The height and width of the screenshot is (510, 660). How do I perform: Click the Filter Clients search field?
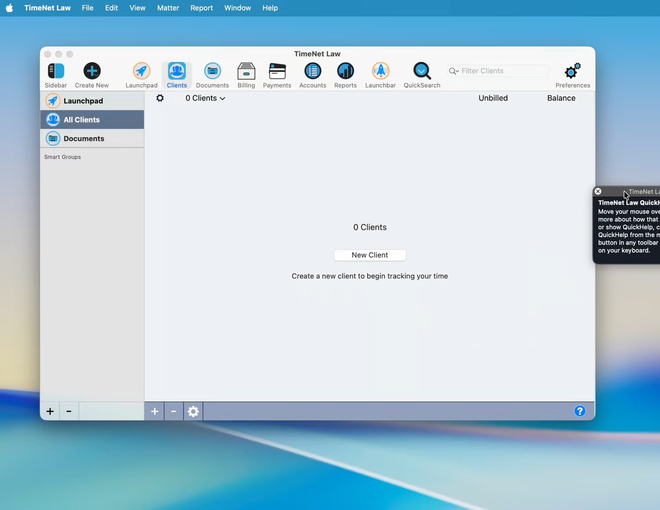498,71
